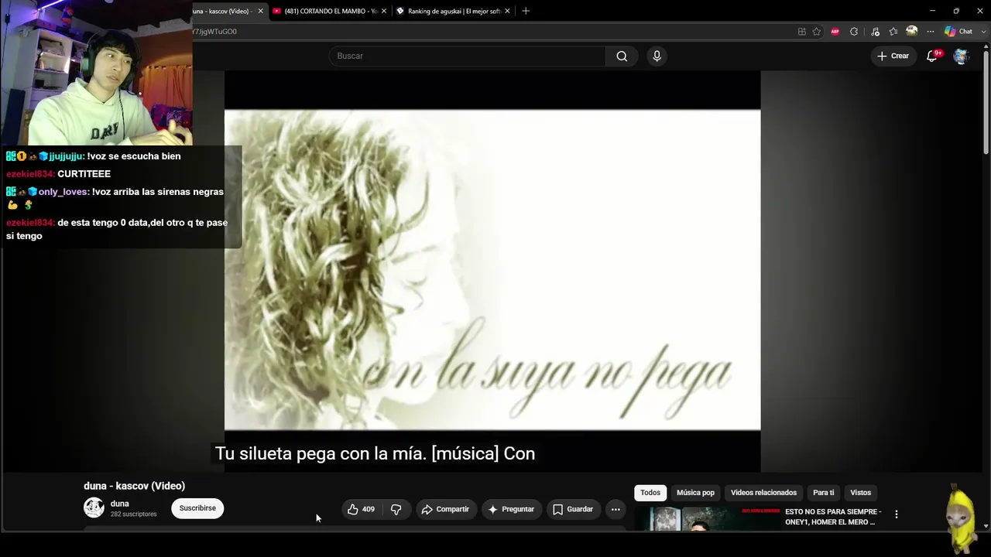The height and width of the screenshot is (557, 991).
Task: Click the Crear button
Action: coord(893,56)
